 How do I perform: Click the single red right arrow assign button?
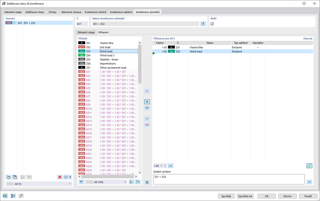(147, 91)
